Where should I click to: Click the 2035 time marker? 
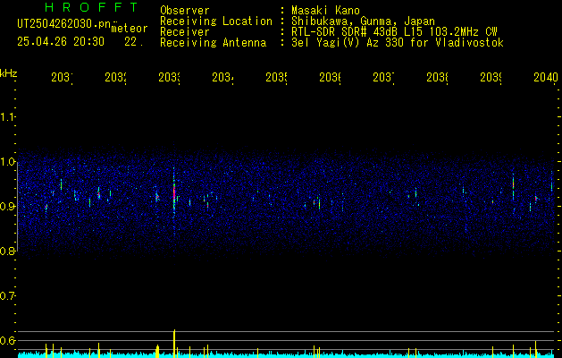(x=276, y=77)
